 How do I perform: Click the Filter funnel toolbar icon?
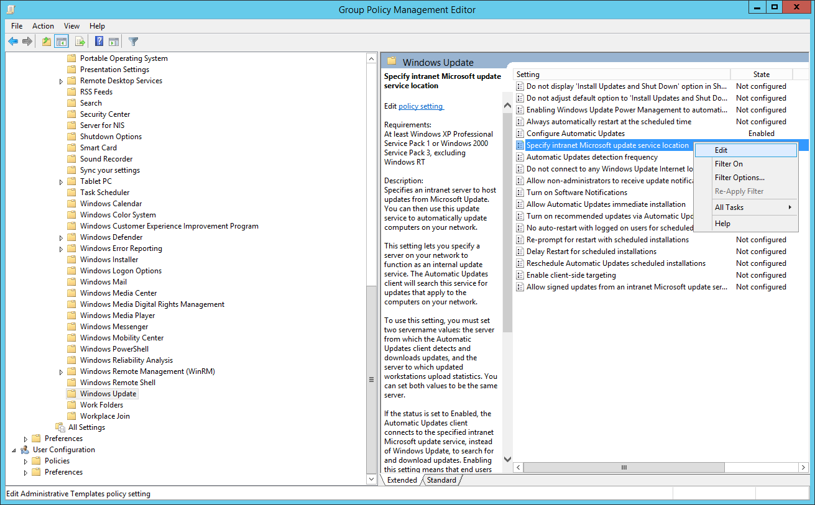point(133,42)
